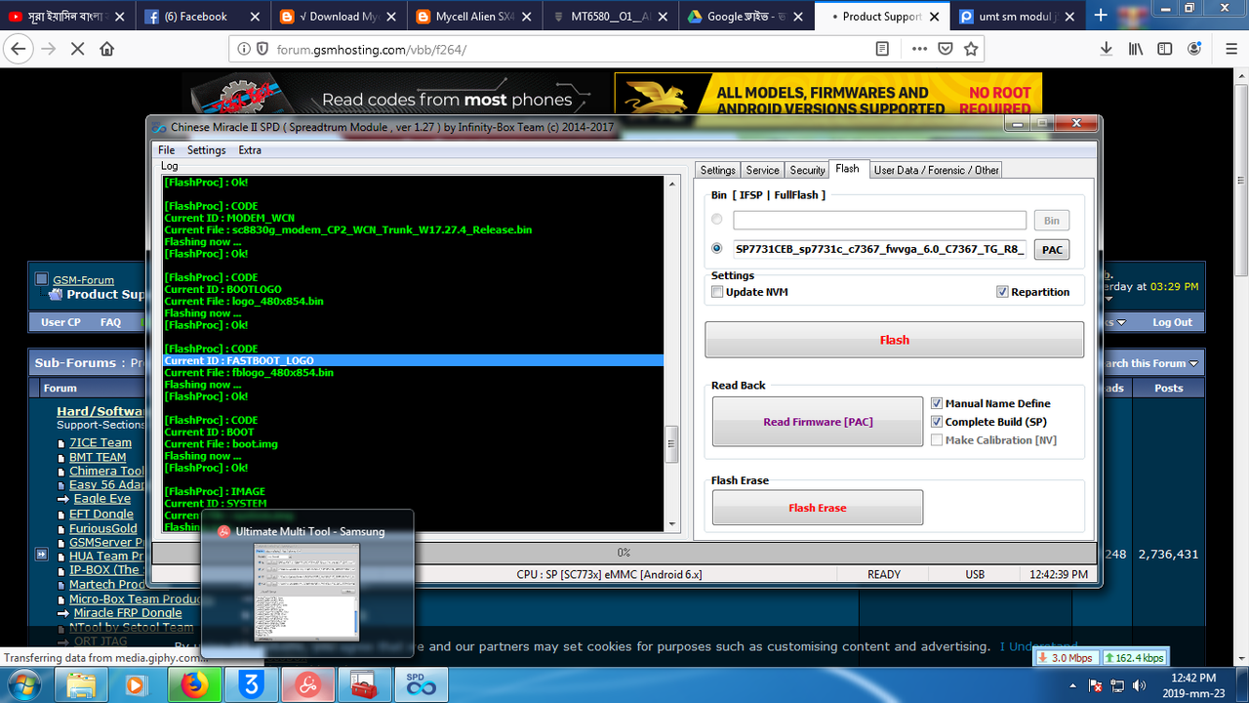Open the Search this Forum dropdown

tap(1149, 362)
